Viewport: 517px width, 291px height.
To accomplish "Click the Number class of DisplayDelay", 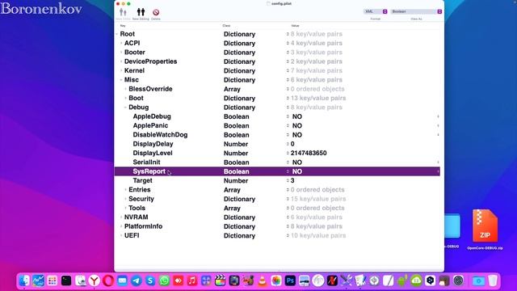I will coord(236,144).
